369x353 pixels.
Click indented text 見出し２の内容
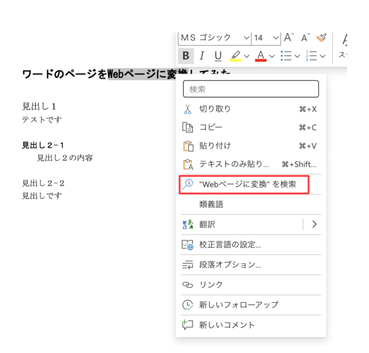click(65, 158)
